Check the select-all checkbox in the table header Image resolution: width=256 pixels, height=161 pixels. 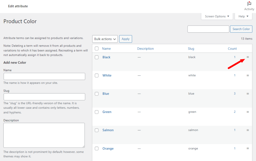[97, 48]
